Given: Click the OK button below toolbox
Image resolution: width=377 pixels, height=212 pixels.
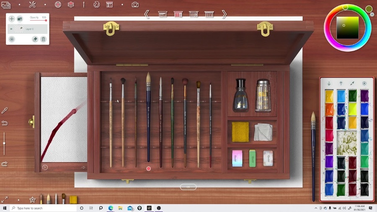Looking at the screenshot, I should pyautogui.click(x=188, y=187).
